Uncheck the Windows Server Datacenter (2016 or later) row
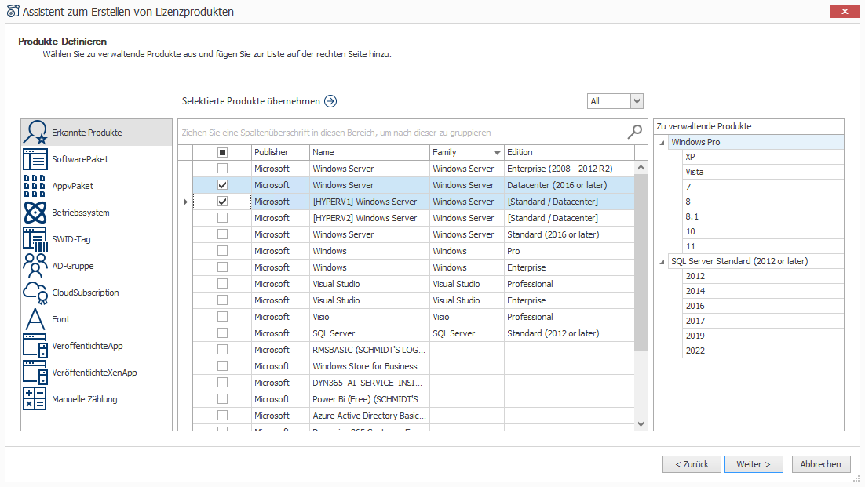The height and width of the screenshot is (487, 865). 222,185
